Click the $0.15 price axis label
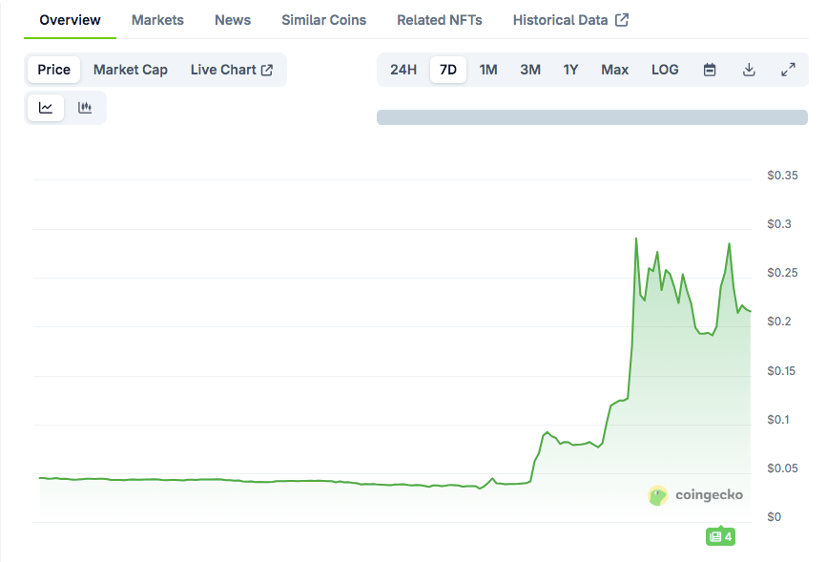 [x=781, y=371]
